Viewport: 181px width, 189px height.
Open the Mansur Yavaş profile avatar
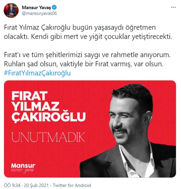[11, 10]
